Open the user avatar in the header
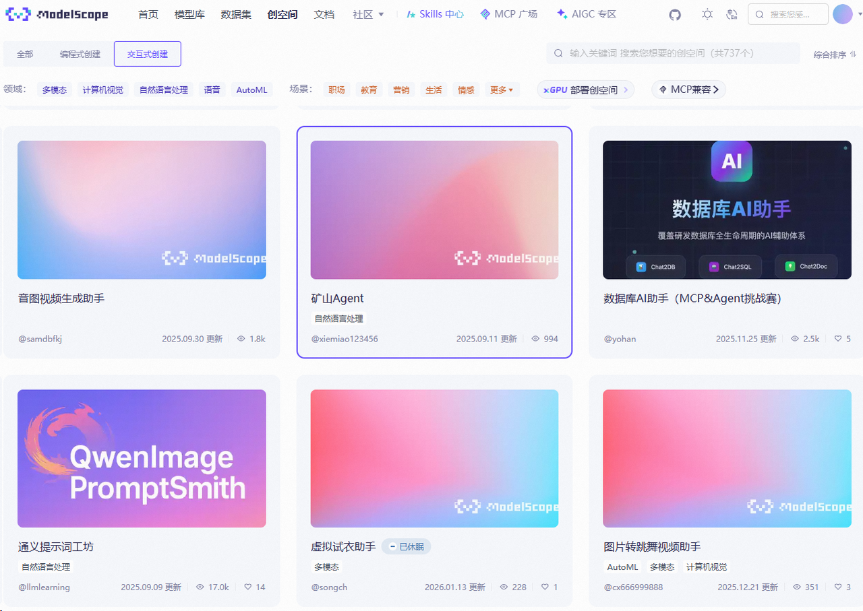The width and height of the screenshot is (863, 611). [843, 14]
